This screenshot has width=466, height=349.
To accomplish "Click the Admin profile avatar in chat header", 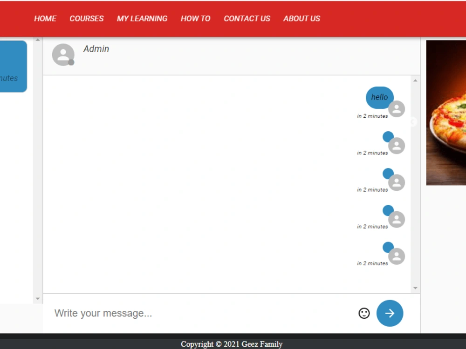I will click(63, 54).
